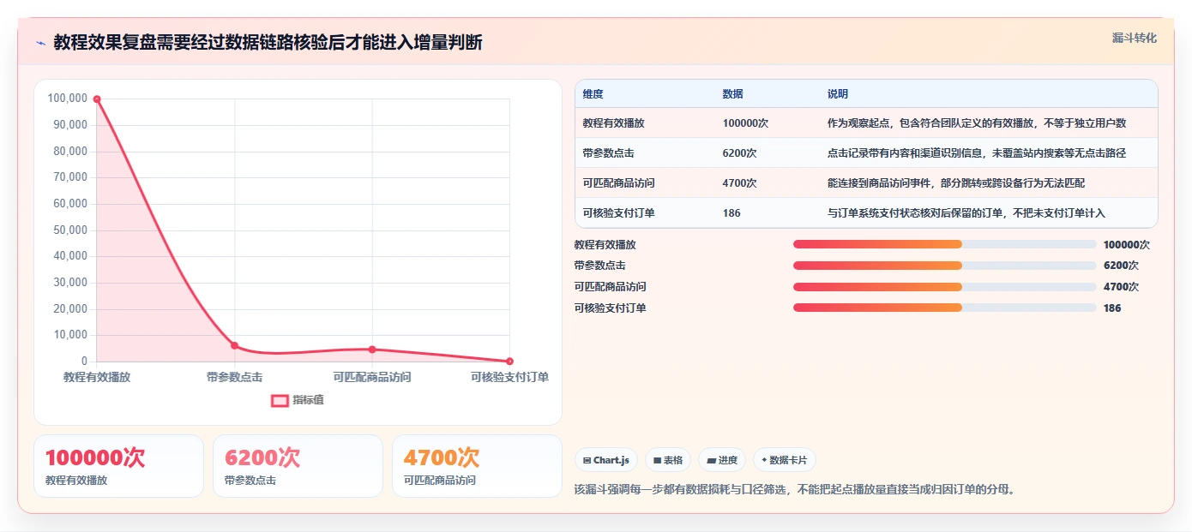Click the 4700次 stat card
The width and height of the screenshot is (1192, 532).
click(477, 466)
